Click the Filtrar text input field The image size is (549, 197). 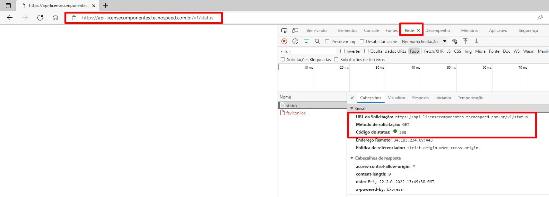click(308, 51)
